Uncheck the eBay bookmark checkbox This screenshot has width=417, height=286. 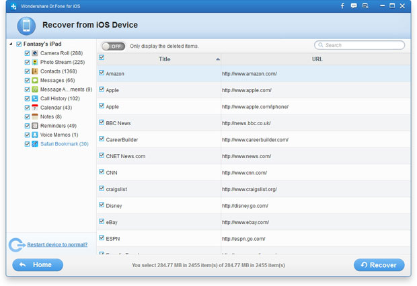[x=102, y=221]
